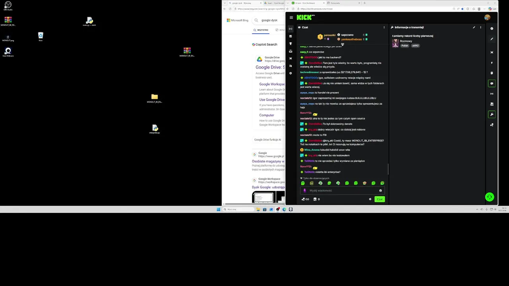Screen dimensions: 509x286
Task: Send message with the green Czat button
Action: coord(380,199)
